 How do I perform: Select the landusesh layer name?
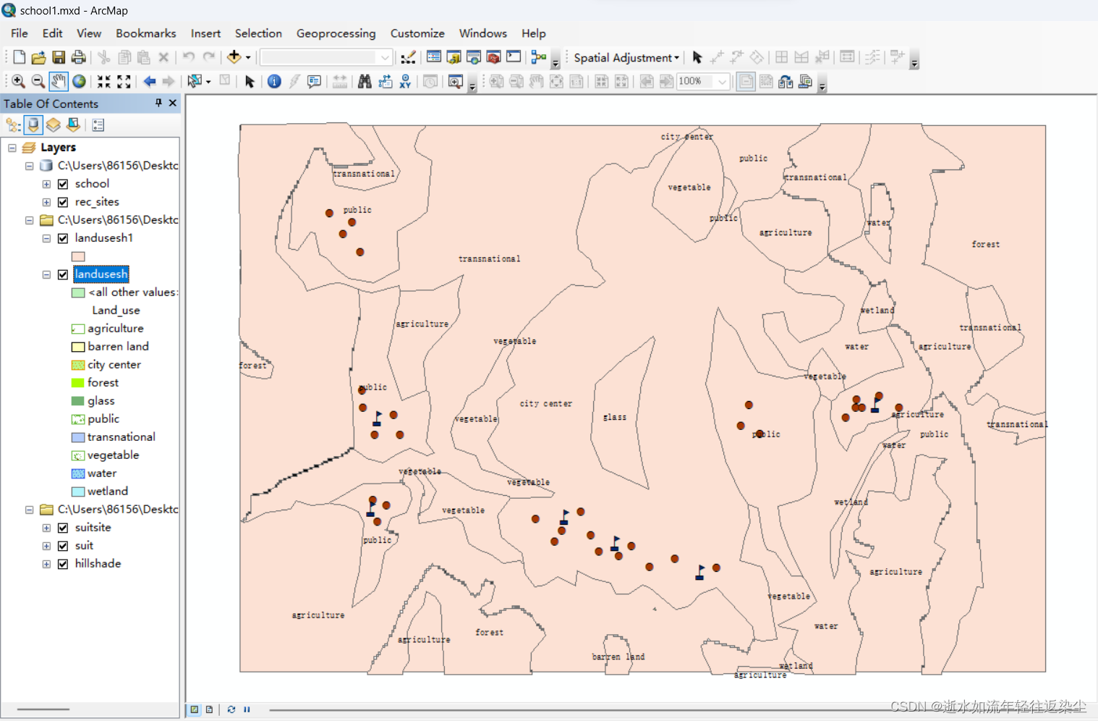point(101,274)
